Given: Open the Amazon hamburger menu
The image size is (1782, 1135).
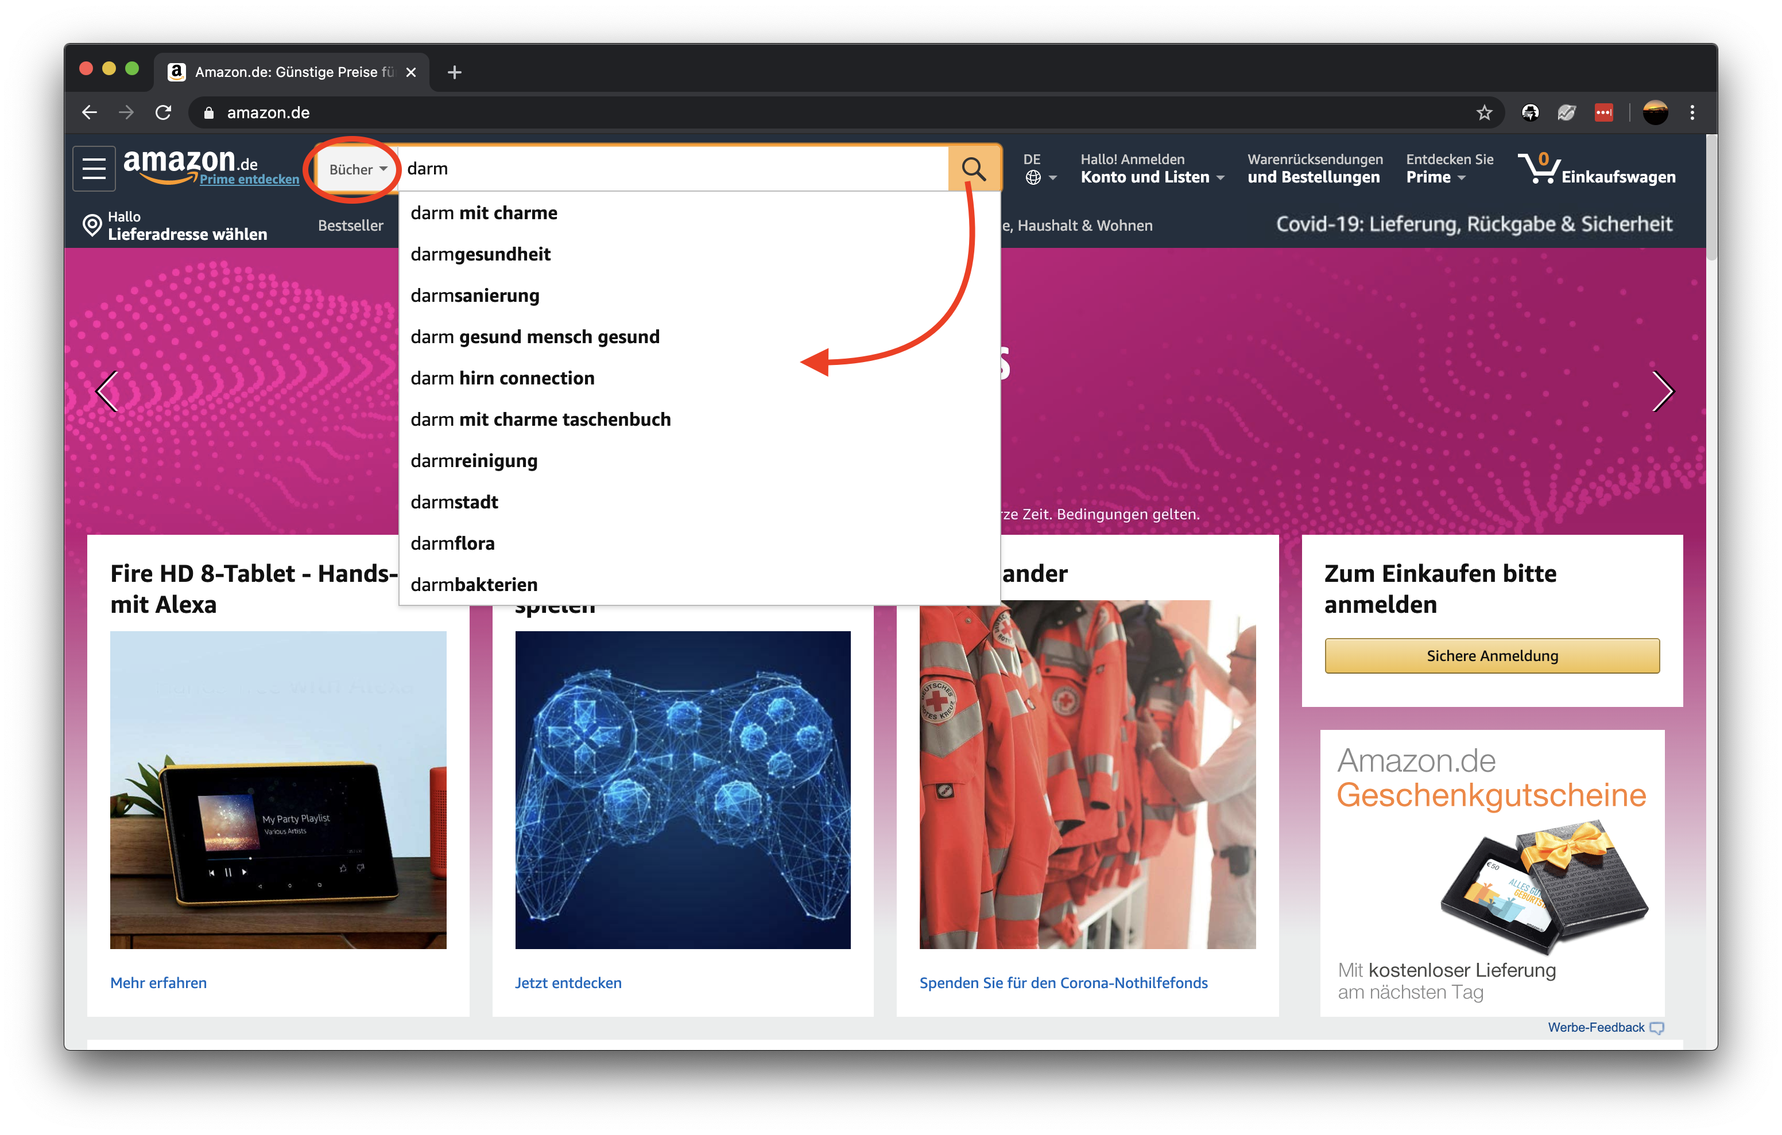Looking at the screenshot, I should 94,169.
